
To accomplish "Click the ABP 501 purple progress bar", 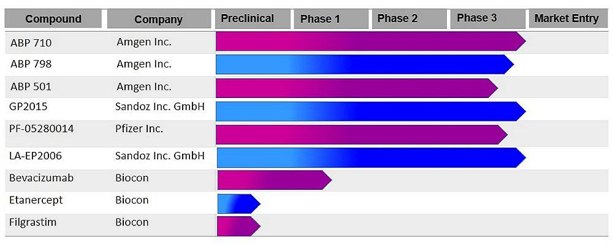I will coord(357,88).
